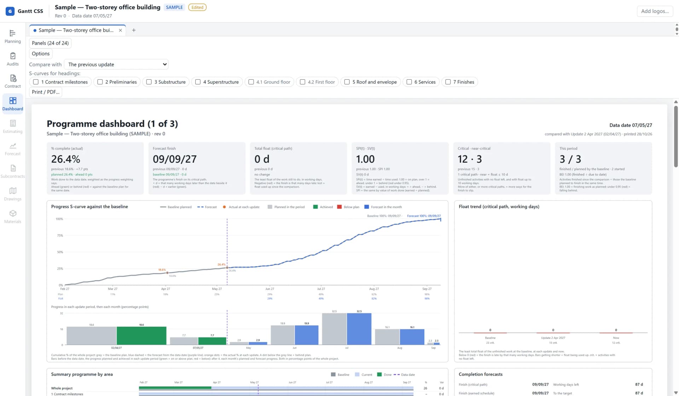The image size is (679, 396).
Task: Click the SPI(t) 1.00 value
Action: pos(365,159)
